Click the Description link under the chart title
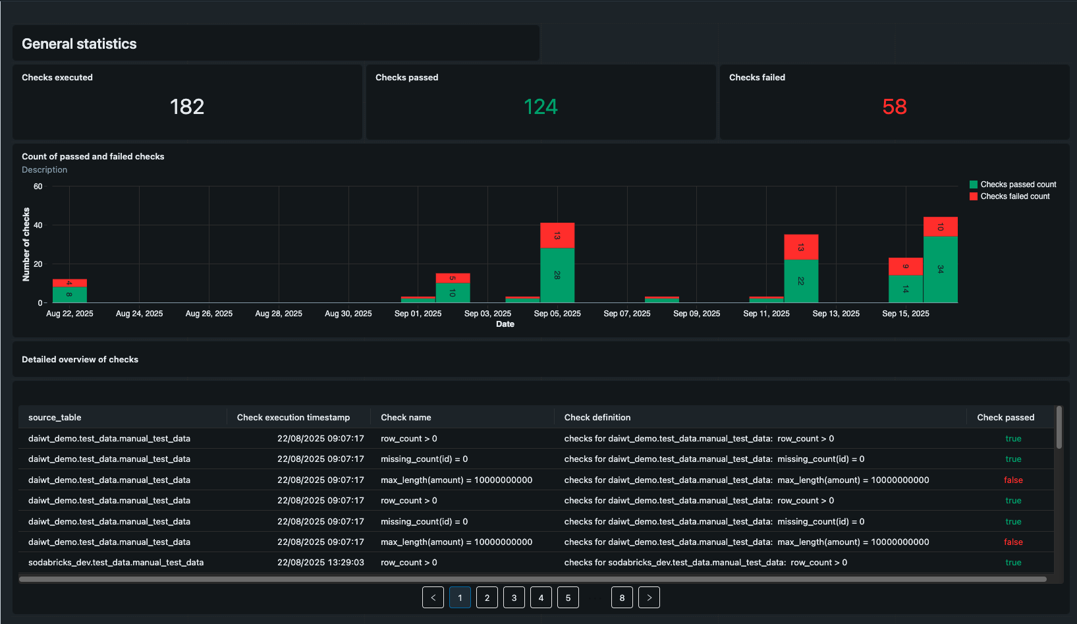Image resolution: width=1077 pixels, height=624 pixels. (44, 169)
